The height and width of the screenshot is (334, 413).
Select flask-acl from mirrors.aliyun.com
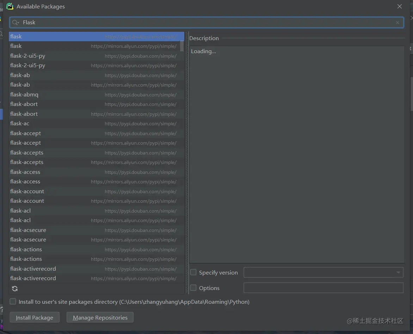pyautogui.click(x=97, y=220)
